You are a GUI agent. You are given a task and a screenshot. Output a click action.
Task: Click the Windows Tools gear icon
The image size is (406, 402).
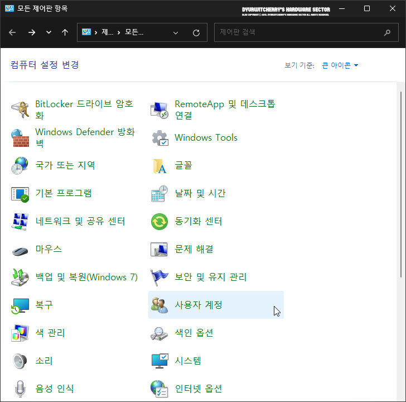(x=159, y=138)
